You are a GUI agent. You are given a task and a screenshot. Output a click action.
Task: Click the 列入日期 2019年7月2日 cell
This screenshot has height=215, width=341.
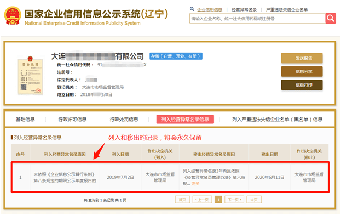point(120,177)
